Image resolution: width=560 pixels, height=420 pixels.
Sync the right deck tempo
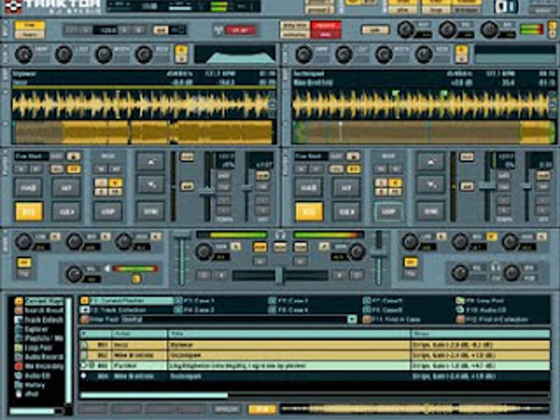point(431,212)
